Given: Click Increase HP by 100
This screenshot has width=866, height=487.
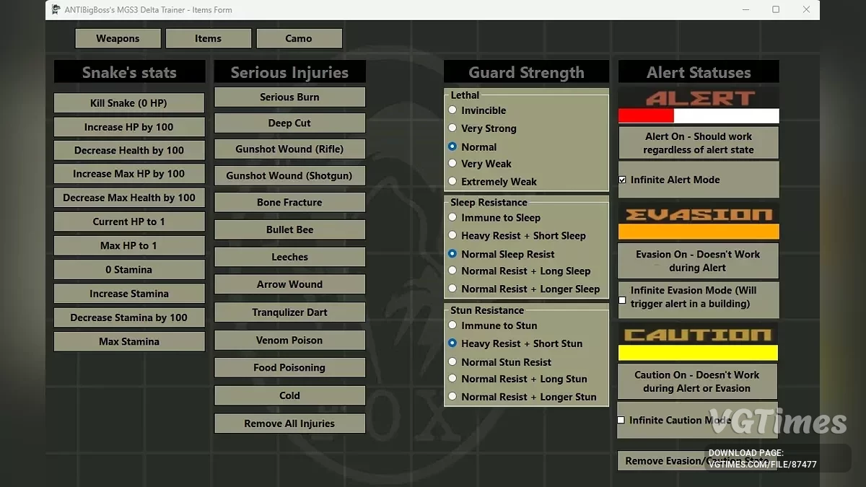Looking at the screenshot, I should [129, 127].
